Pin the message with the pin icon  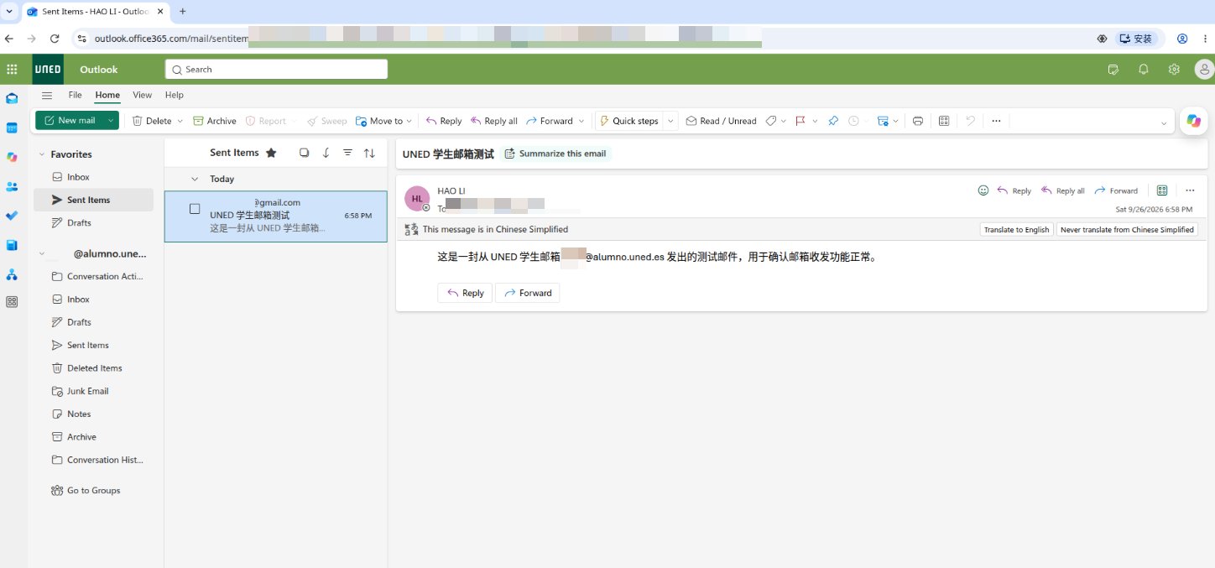[x=833, y=121]
